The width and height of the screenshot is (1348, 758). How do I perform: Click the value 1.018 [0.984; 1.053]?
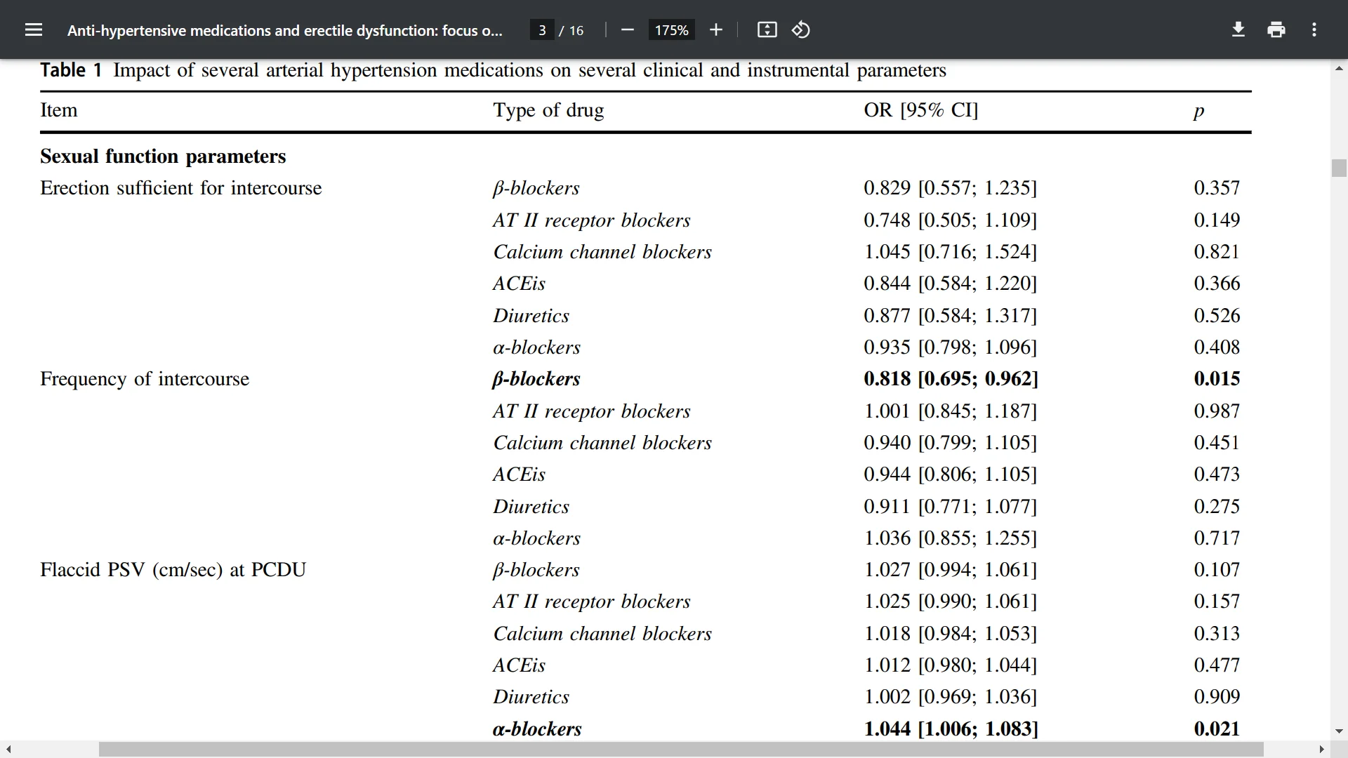950,633
